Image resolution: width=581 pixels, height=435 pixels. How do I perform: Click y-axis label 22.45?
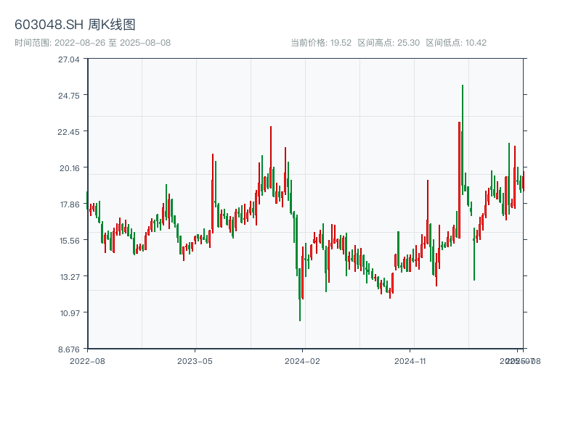tap(69, 132)
